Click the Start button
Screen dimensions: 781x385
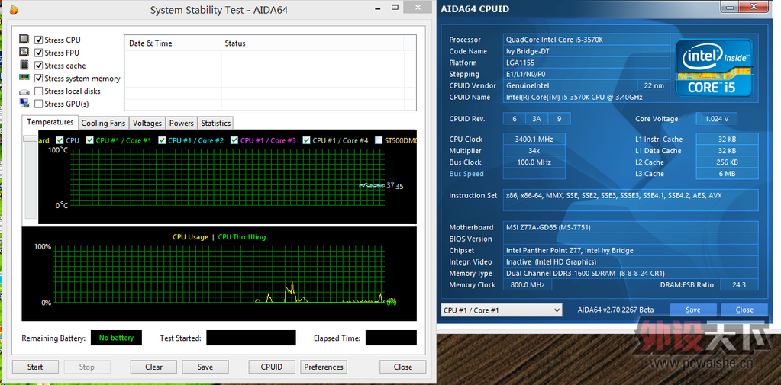pyautogui.click(x=35, y=367)
